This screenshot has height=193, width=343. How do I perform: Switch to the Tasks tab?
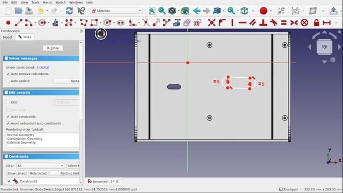25,37
